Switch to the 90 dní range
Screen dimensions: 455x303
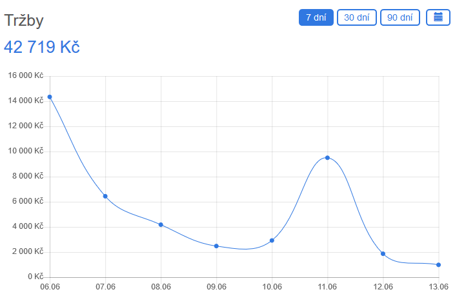coord(400,17)
